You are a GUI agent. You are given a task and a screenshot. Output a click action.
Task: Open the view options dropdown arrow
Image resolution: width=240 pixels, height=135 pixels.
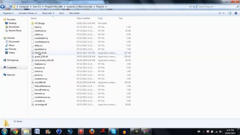click(223, 13)
